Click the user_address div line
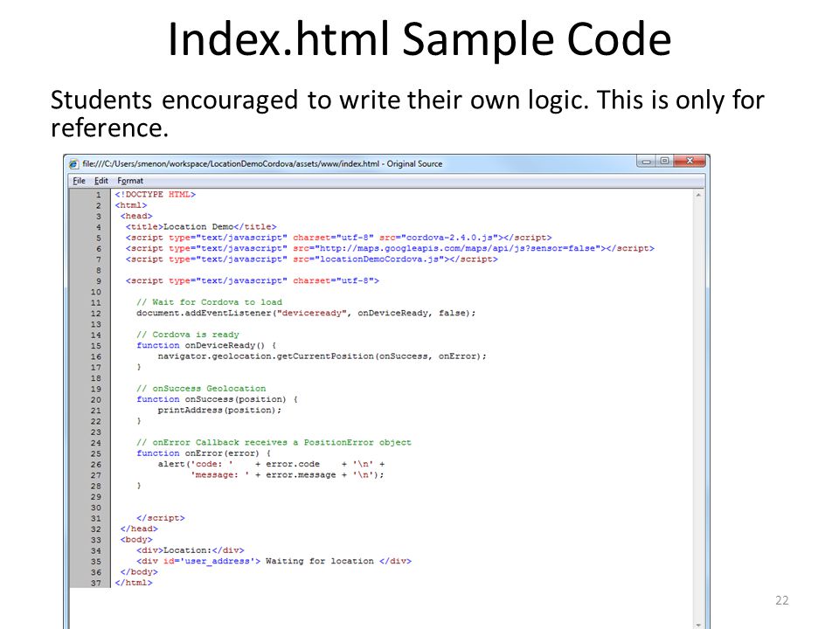Viewport: 839px width, 629px height. click(274, 561)
